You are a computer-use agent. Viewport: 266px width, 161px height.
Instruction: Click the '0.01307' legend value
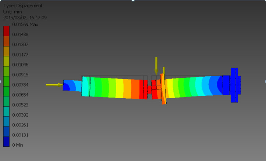pos(20,45)
